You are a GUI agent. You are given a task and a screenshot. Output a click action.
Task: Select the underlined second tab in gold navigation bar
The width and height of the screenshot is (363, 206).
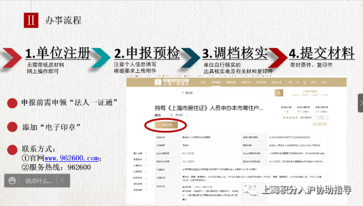pyautogui.click(x=216, y=83)
